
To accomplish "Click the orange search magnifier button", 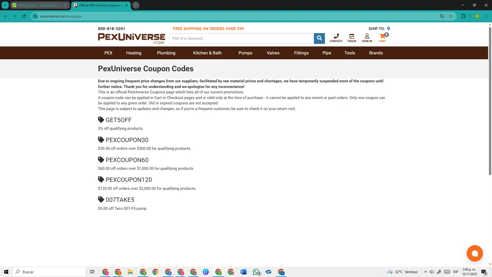I will [319, 38].
